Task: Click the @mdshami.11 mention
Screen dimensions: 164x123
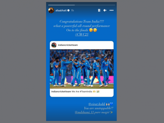Action: pos(84,112)
